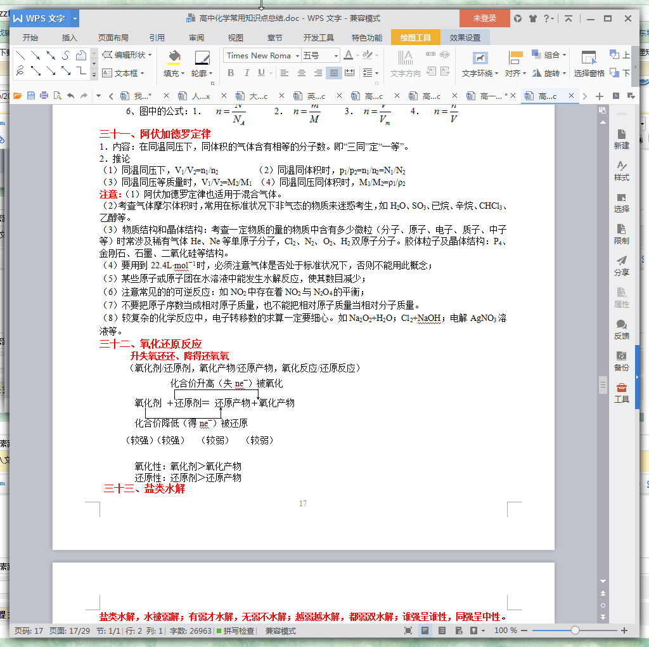Click the zoom slider handle
The width and height of the screenshot is (649, 647).
575,631
